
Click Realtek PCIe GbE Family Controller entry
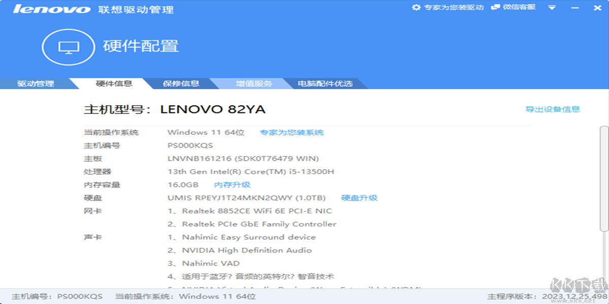pos(252,224)
